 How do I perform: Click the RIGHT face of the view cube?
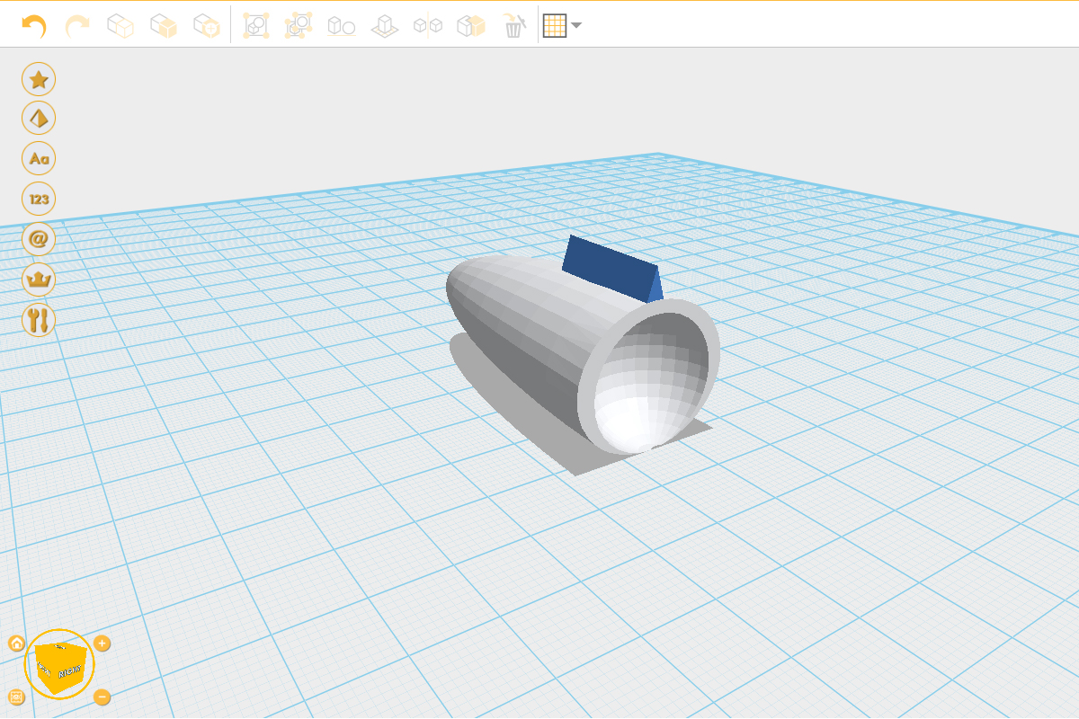(x=70, y=671)
